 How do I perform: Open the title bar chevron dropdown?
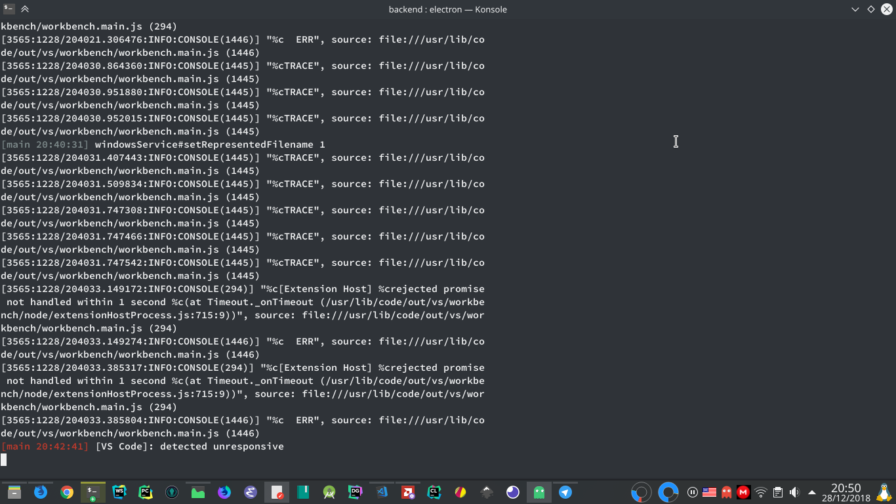pyautogui.click(x=855, y=9)
